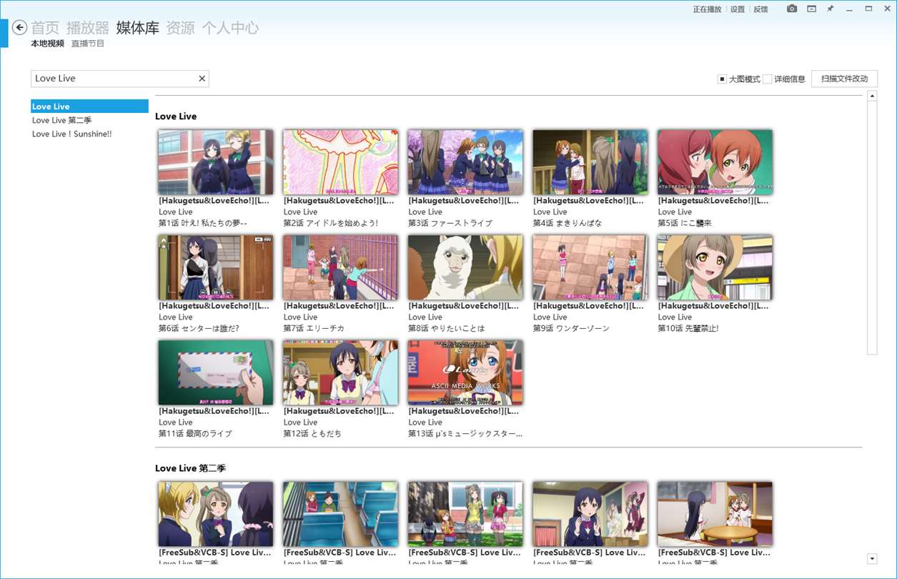Image resolution: width=897 pixels, height=579 pixels.
Task: Switch to 播放器 tab
Action: (88, 28)
